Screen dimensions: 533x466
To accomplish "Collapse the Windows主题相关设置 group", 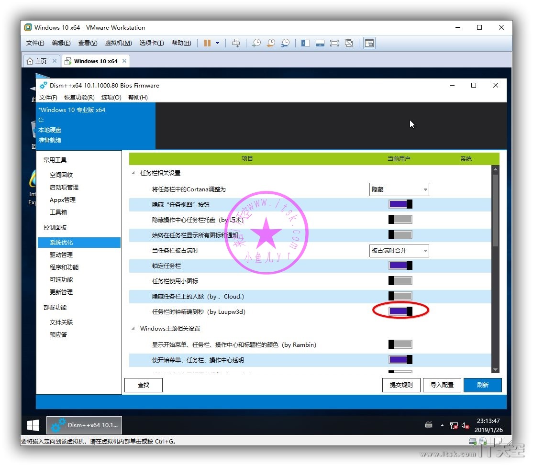I will pyautogui.click(x=133, y=328).
